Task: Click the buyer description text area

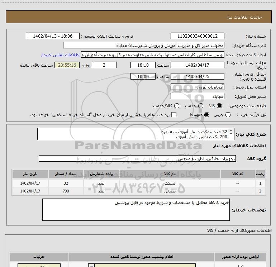Action: point(136,210)
